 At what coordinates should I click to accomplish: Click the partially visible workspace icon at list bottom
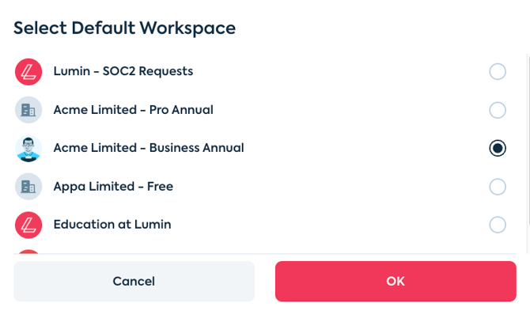point(28,252)
